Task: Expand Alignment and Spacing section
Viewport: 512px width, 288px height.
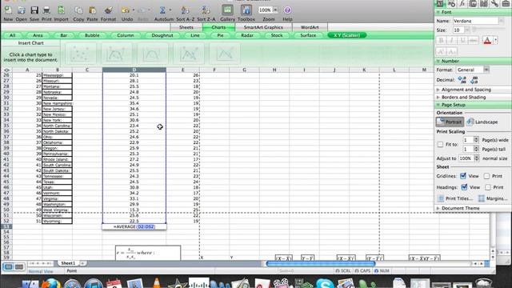Action: pos(438,90)
